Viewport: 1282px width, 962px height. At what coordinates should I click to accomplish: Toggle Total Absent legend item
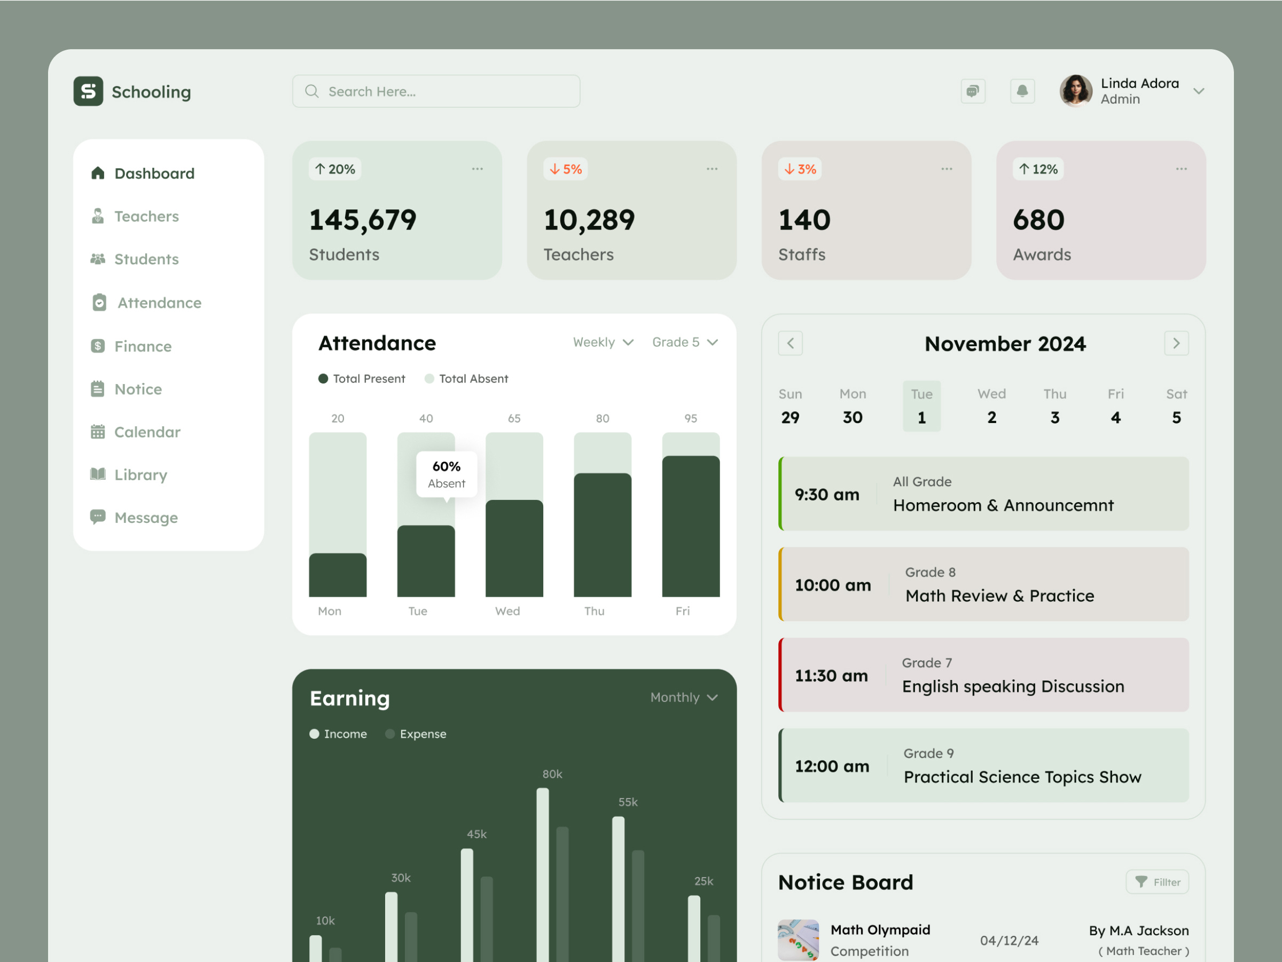coord(466,378)
